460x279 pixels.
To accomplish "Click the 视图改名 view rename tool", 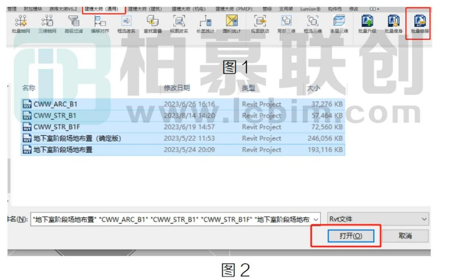I will 179,24.
